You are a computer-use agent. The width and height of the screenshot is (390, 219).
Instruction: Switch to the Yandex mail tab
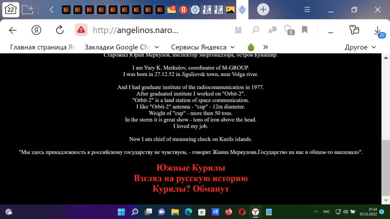[x=172, y=10]
